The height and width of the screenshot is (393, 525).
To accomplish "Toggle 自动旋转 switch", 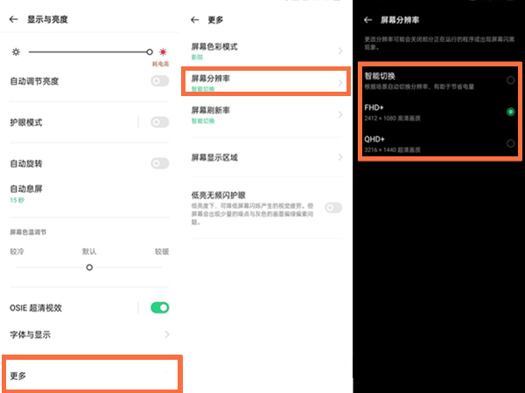I will (159, 163).
